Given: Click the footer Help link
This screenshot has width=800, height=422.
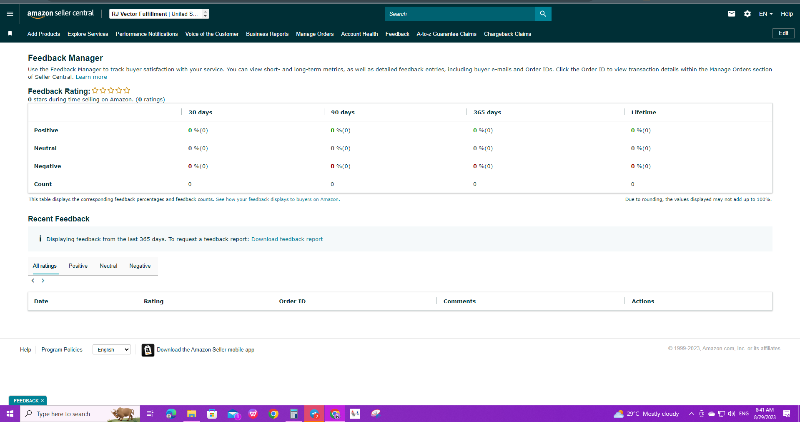Looking at the screenshot, I should [x=25, y=349].
